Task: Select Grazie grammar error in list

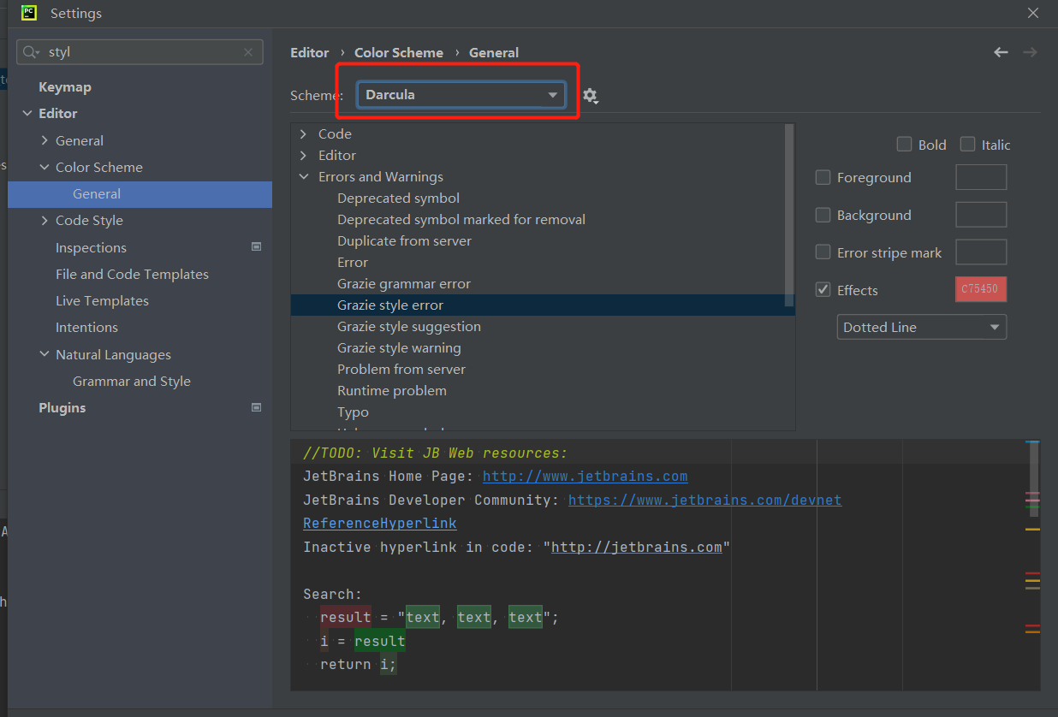Action: pyautogui.click(x=404, y=283)
